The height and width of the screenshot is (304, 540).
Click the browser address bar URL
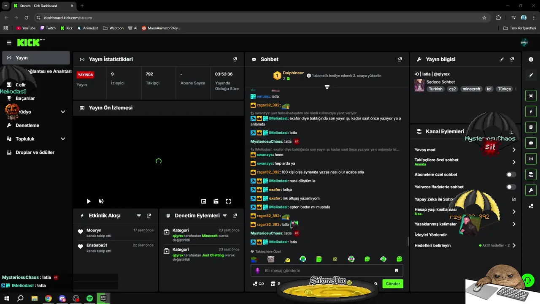tap(68, 18)
